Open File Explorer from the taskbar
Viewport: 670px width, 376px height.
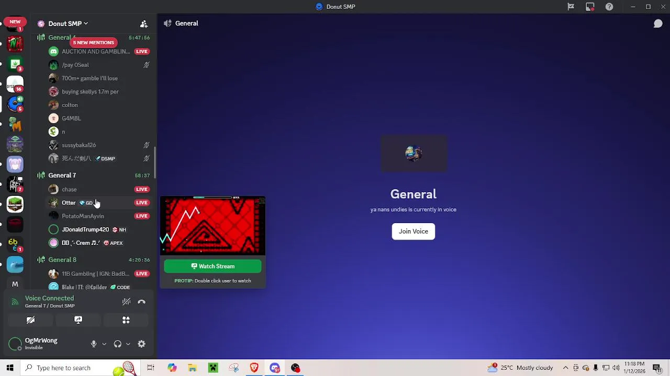(193, 368)
